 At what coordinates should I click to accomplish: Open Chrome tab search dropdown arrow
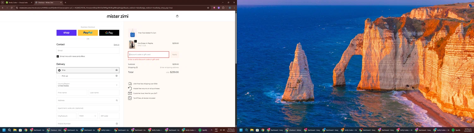click(x=3, y=3)
